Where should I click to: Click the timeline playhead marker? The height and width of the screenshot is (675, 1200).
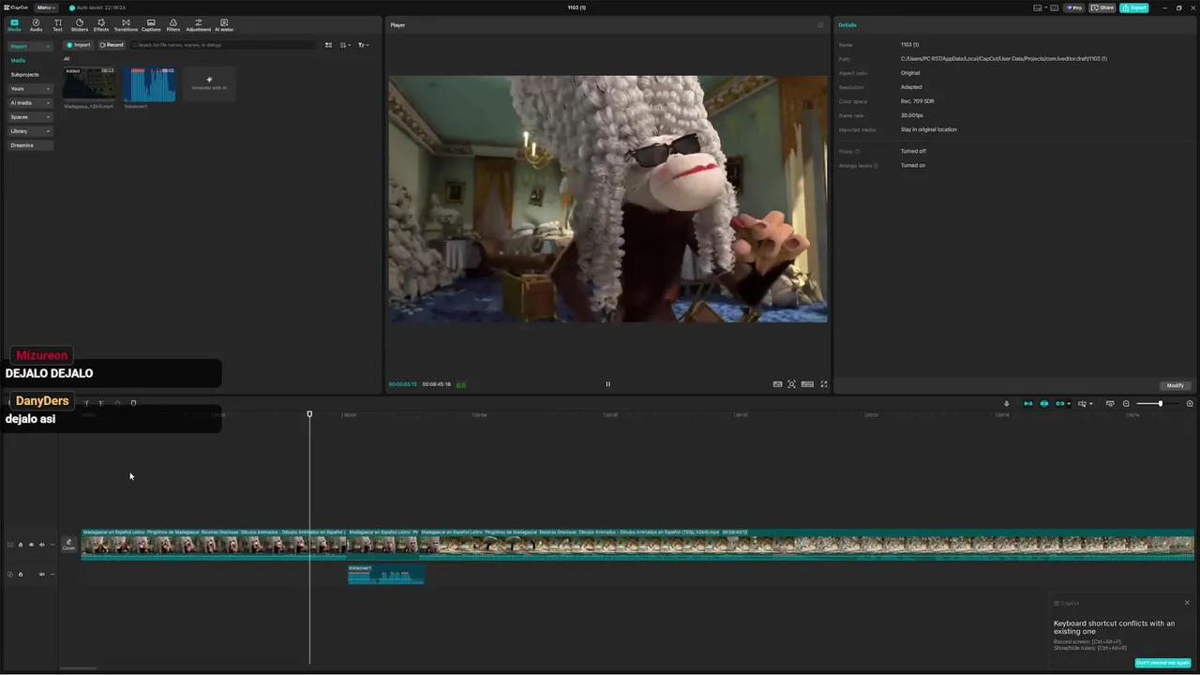click(309, 413)
